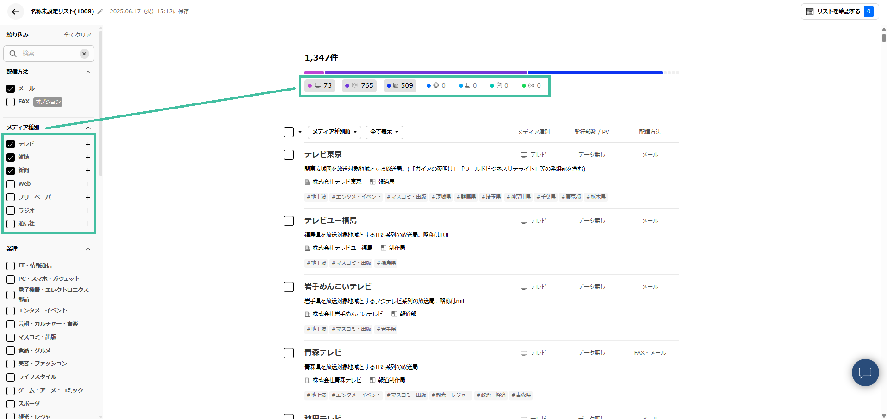The width and height of the screenshot is (887, 419).
Task: Click the リストを確認する button
Action: coord(838,12)
